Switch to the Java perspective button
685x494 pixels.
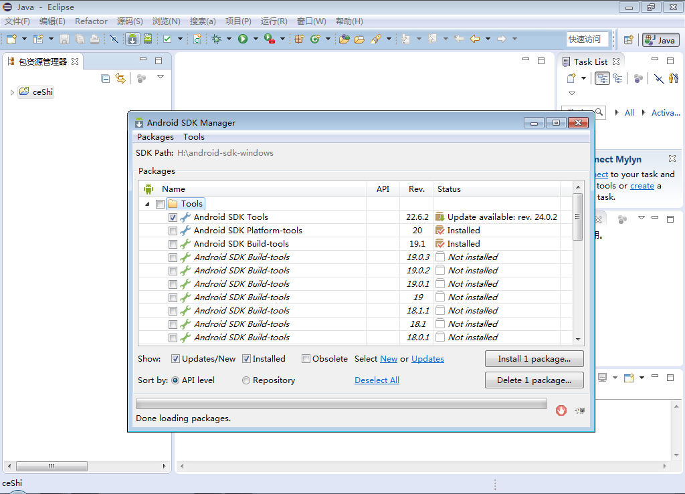tap(660, 39)
